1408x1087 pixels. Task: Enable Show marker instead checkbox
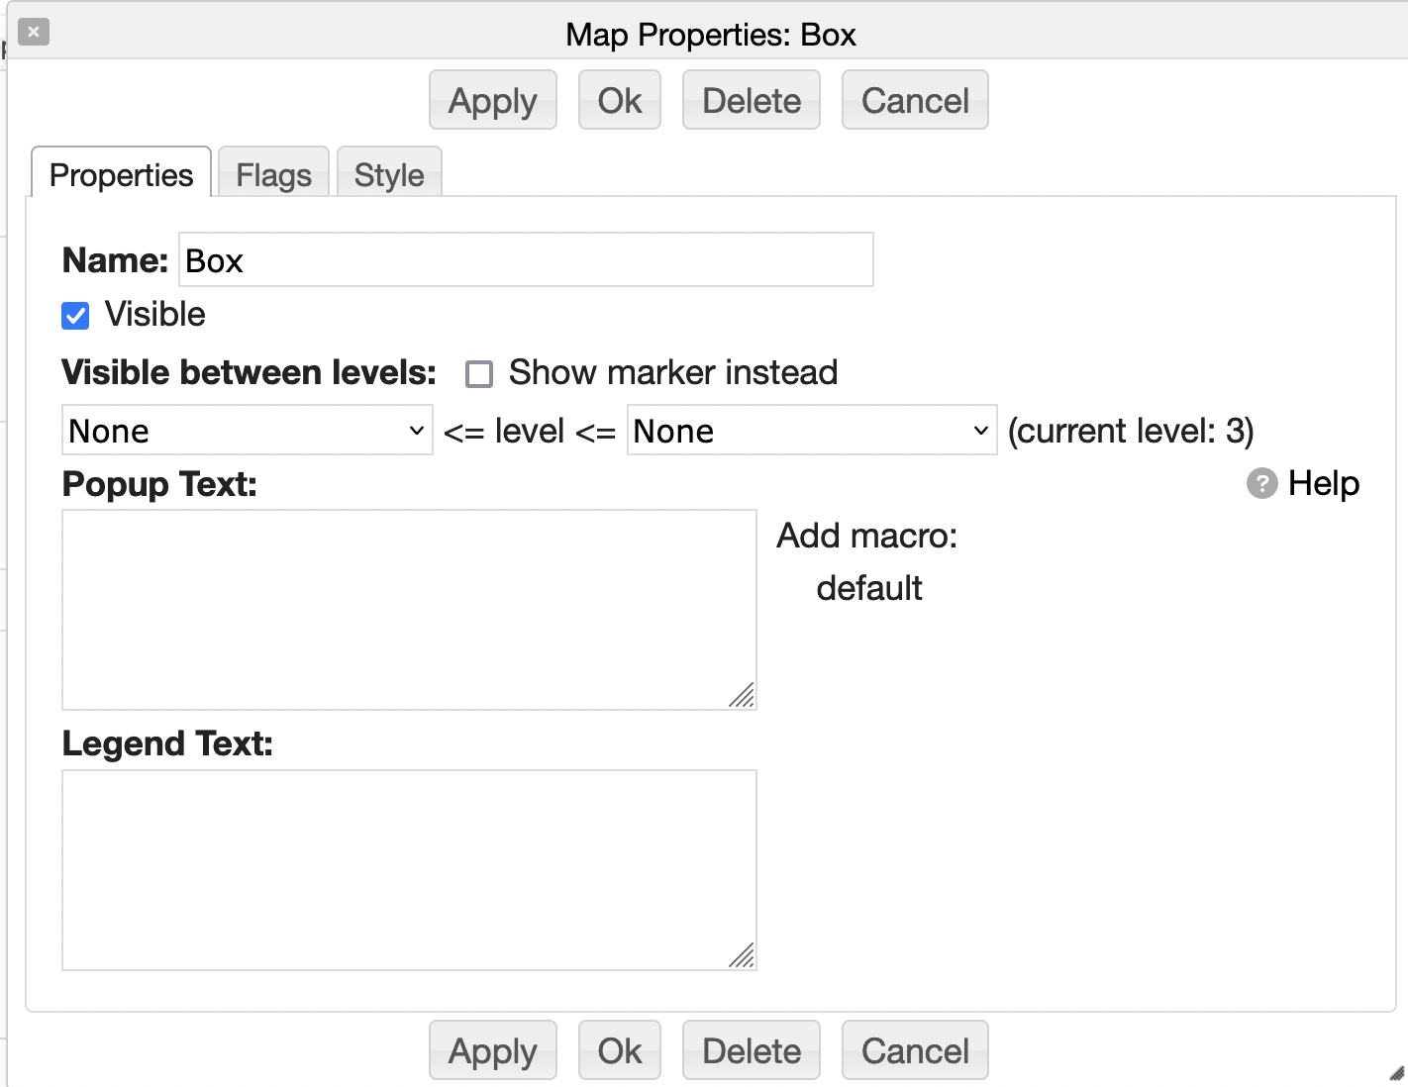click(x=479, y=374)
